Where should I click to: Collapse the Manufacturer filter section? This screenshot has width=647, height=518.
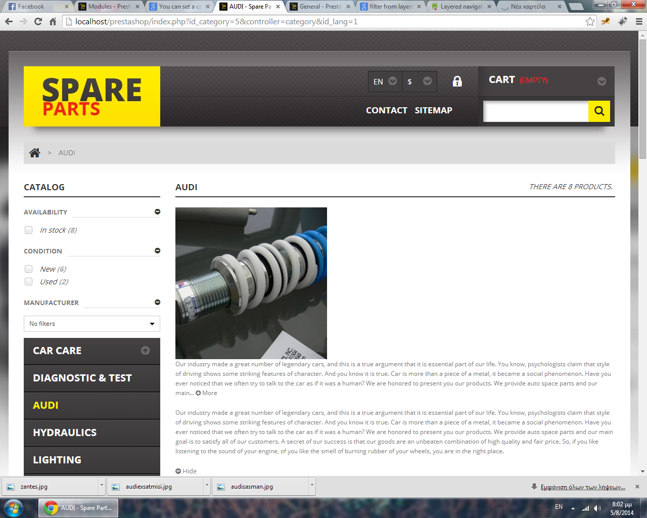[x=157, y=303]
